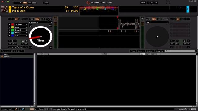Trigger the Out cue point
The width and height of the screenshot is (198, 111).
(x=10, y=35)
